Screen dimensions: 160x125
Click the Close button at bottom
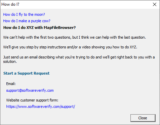pos(143,118)
